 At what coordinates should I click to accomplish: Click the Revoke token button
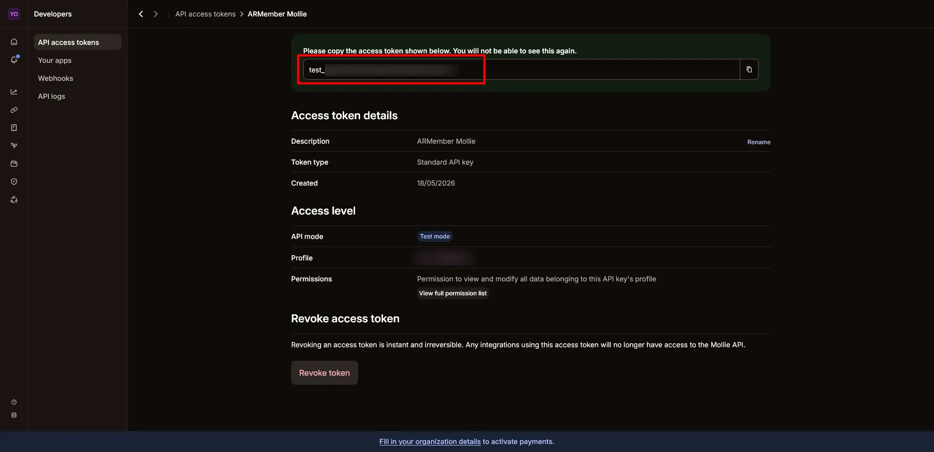point(325,373)
